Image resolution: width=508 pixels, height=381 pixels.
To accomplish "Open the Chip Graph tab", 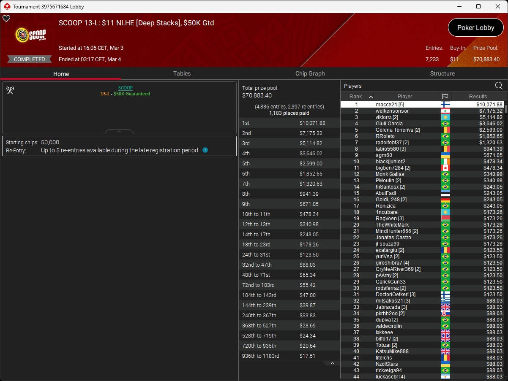I will [x=310, y=73].
